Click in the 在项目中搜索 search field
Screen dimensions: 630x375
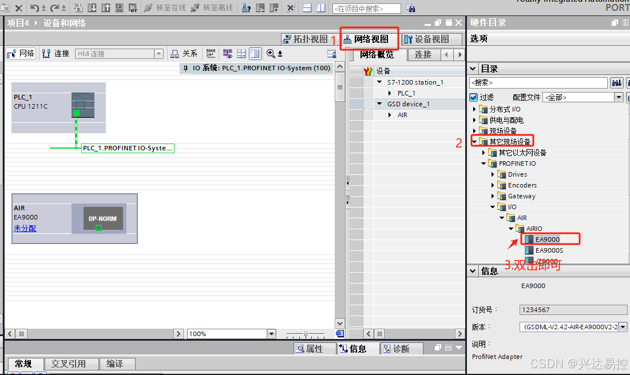366,9
